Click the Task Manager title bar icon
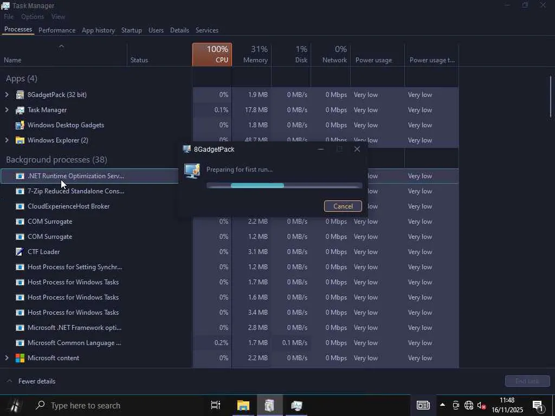Viewport: 555px width, 416px height. point(5,5)
